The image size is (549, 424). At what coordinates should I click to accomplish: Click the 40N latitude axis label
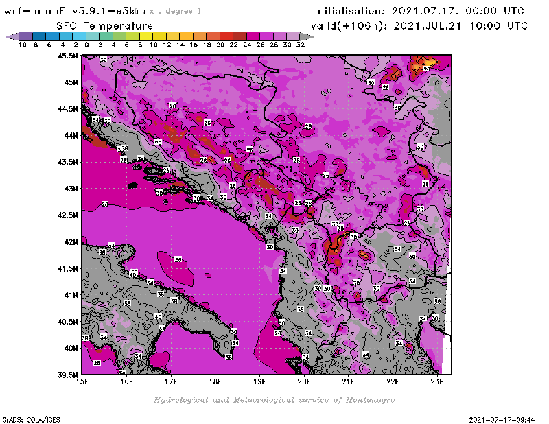click(x=71, y=348)
